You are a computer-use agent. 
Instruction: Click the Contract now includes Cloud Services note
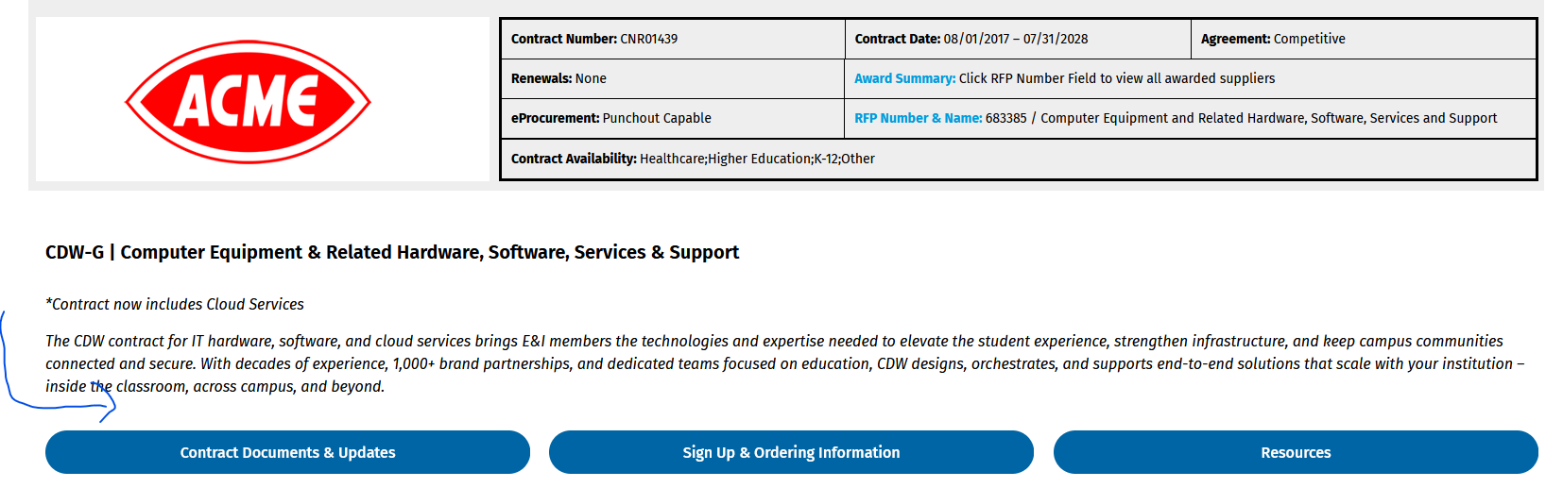click(175, 304)
